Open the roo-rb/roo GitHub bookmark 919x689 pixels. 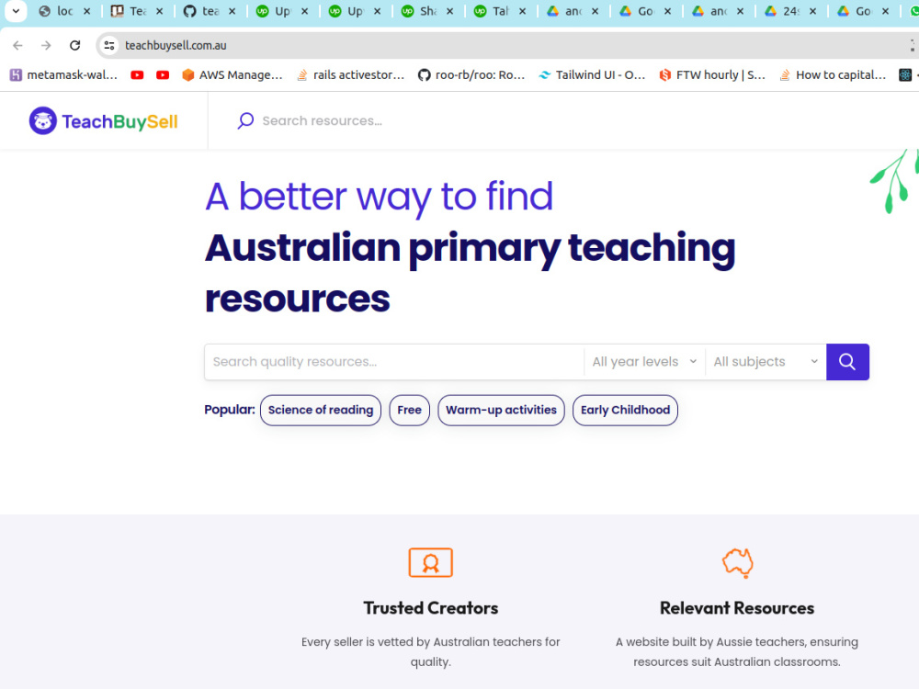(x=471, y=75)
